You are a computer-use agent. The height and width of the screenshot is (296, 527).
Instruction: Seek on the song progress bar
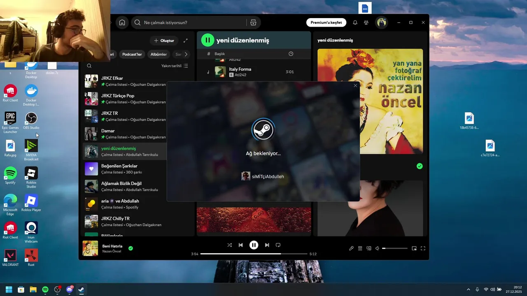[254, 254]
